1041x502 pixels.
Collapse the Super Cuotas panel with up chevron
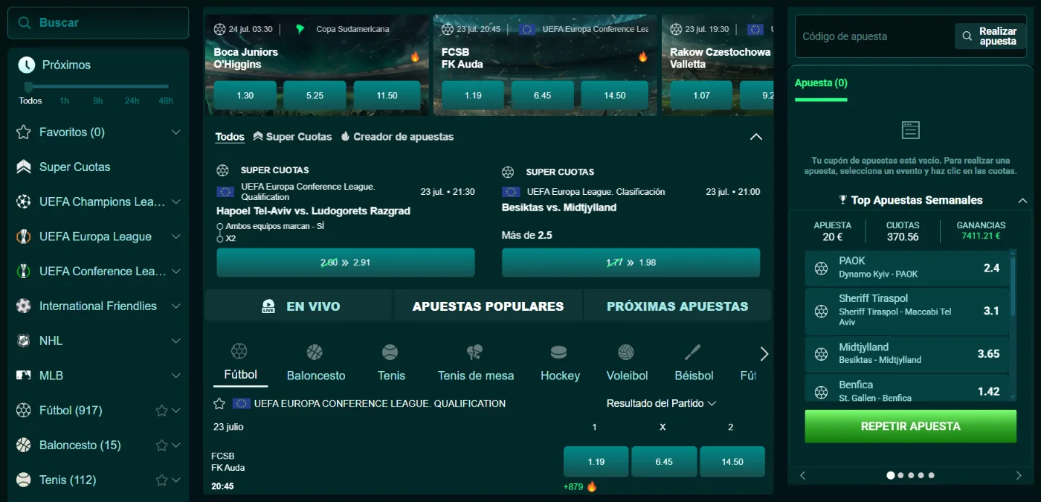pos(756,137)
